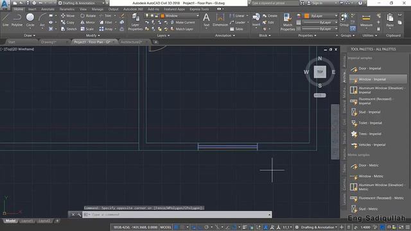Switch to the Layout1 tab
The image size is (411, 231).
coord(27,221)
